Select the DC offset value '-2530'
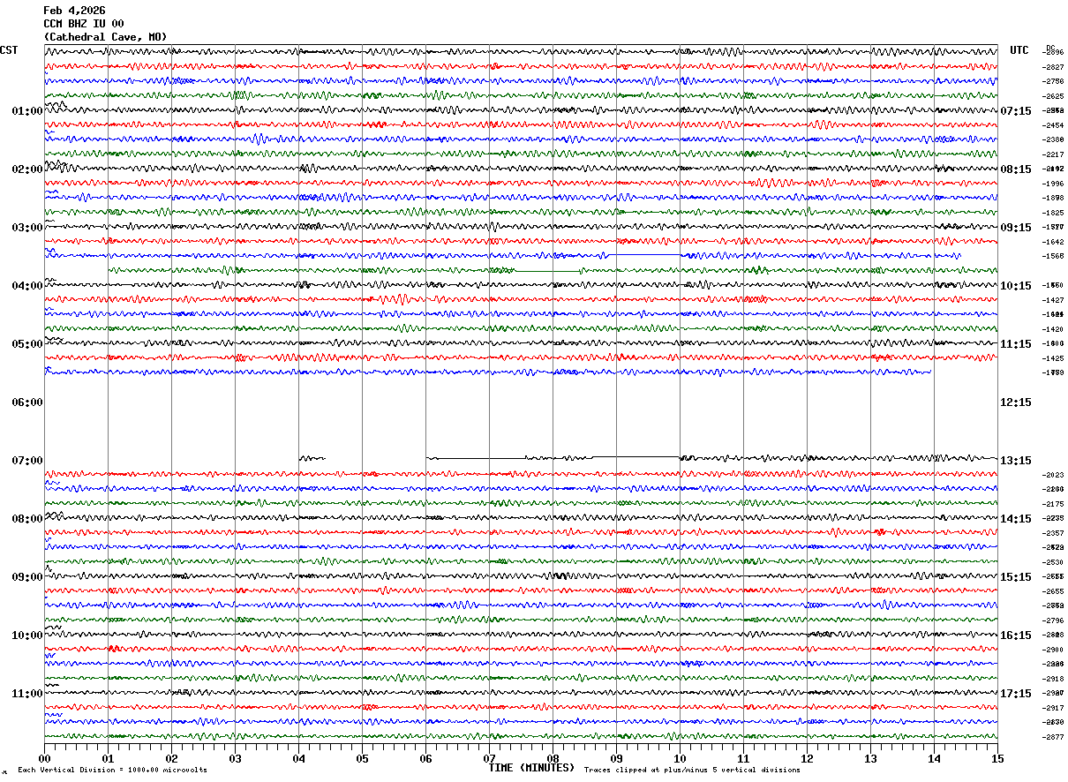Screen dimensions: 1068x782 point(1054,562)
